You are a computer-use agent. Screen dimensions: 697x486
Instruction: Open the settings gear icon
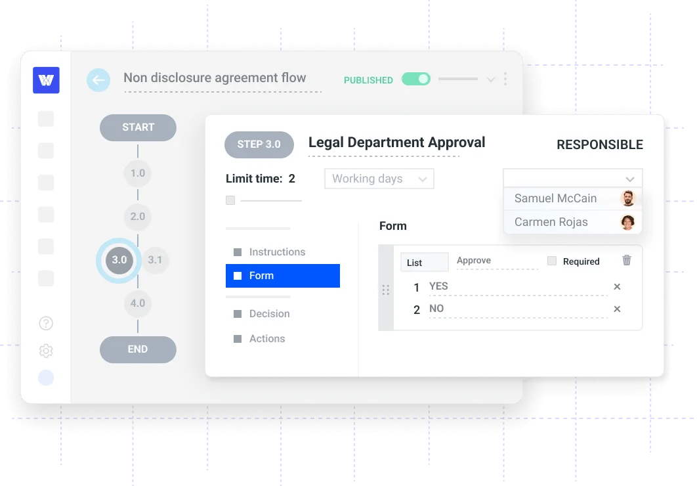point(46,351)
